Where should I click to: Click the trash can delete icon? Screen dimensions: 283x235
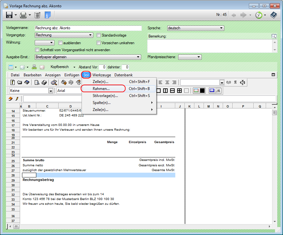coord(37,15)
